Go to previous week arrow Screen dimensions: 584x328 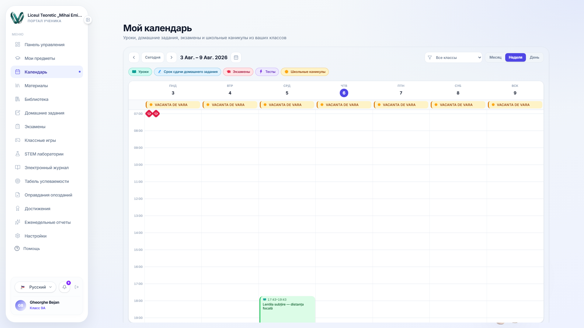coord(134,57)
